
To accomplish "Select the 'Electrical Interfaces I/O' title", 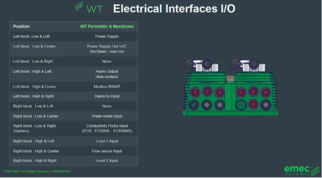I will tap(174, 9).
